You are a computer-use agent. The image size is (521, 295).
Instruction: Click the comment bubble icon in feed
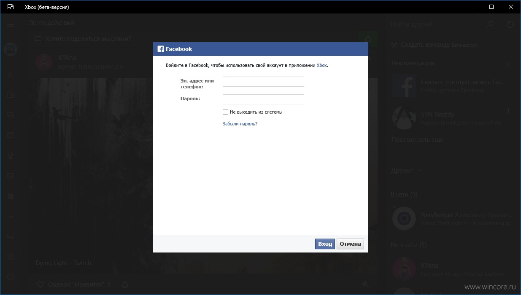(38, 39)
